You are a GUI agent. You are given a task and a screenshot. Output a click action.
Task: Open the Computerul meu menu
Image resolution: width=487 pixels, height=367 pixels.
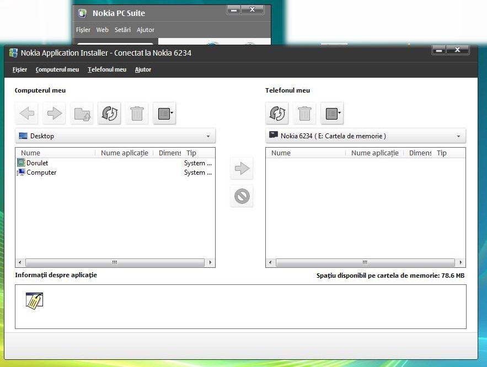pos(57,69)
